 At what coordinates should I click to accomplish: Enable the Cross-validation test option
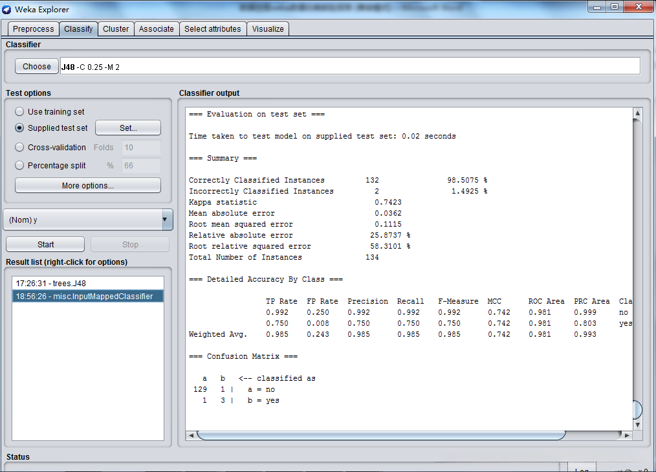19,148
